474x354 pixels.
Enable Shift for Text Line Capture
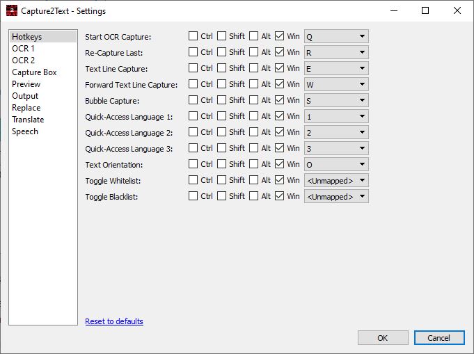tap(222, 68)
